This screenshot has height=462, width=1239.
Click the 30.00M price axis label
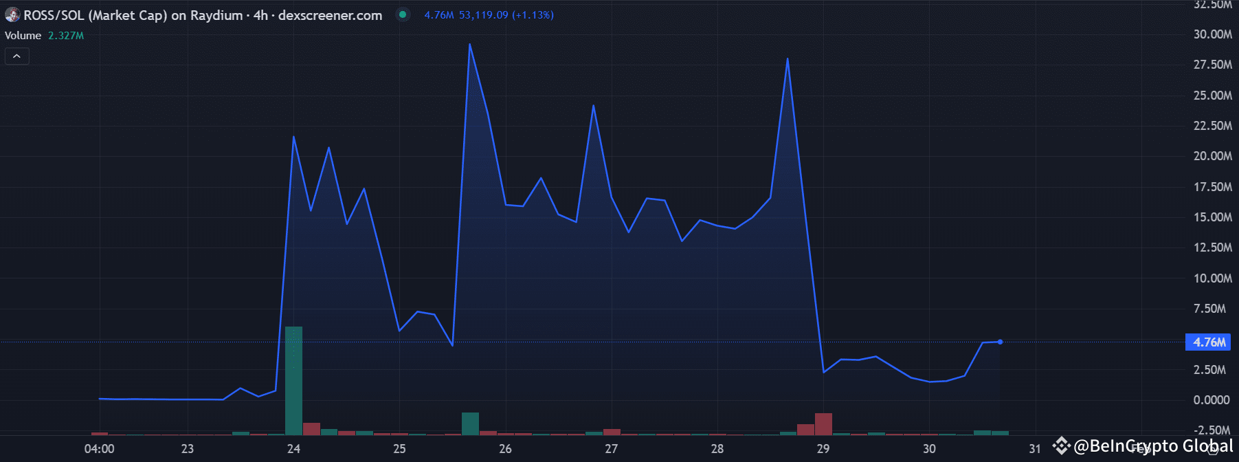(x=1213, y=34)
